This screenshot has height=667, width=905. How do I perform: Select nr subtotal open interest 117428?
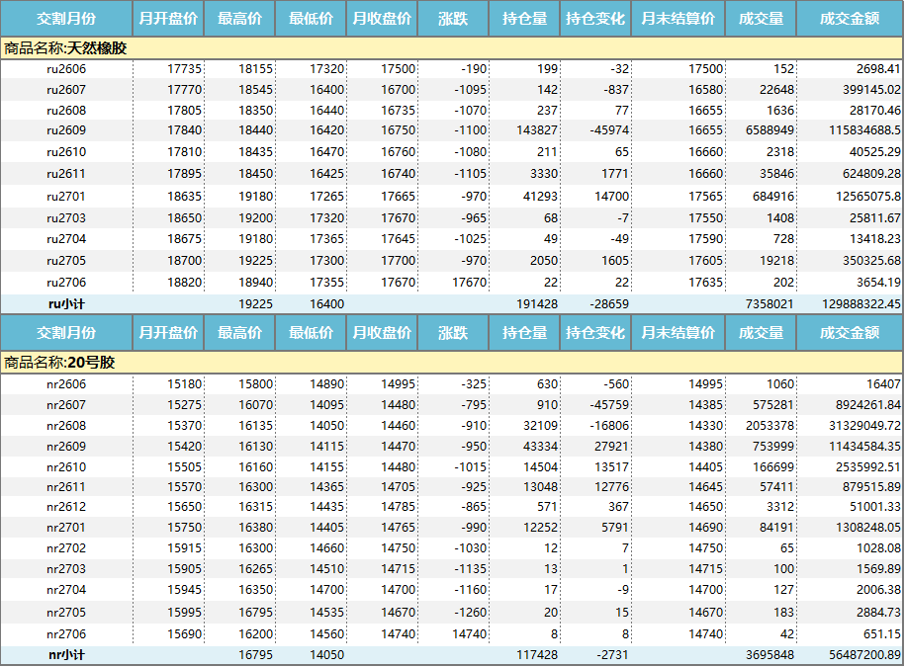pyautogui.click(x=537, y=655)
